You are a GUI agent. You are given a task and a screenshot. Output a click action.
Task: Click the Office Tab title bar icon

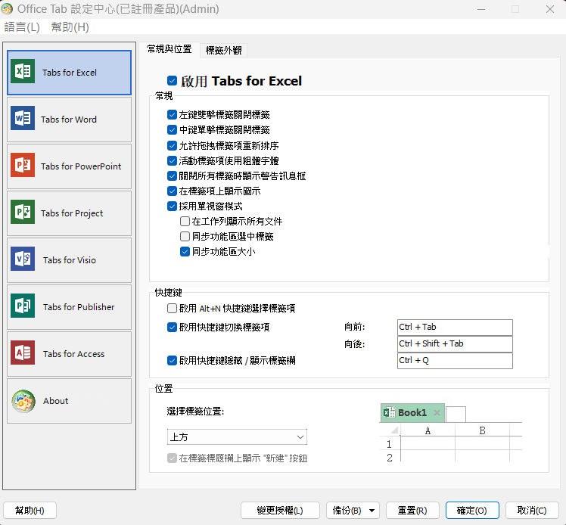[x=7, y=9]
